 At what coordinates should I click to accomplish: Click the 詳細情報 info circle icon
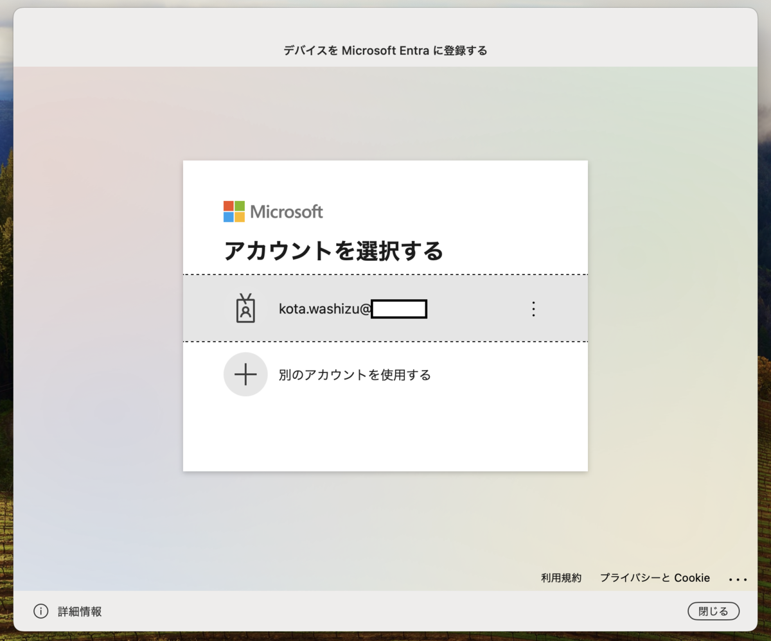click(40, 611)
